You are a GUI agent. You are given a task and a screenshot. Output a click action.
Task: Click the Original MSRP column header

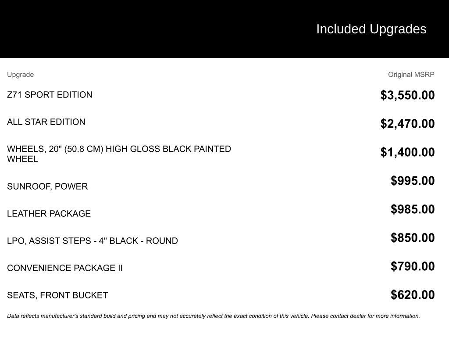point(411,75)
